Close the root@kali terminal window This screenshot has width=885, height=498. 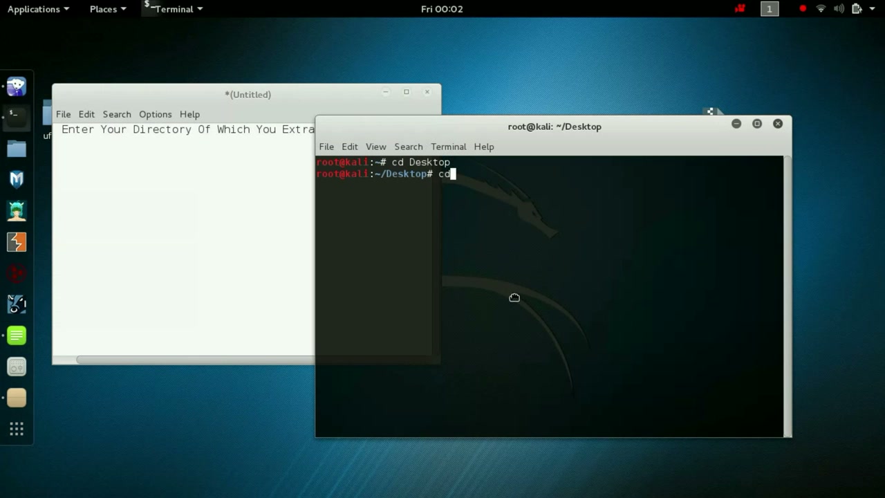click(x=778, y=124)
